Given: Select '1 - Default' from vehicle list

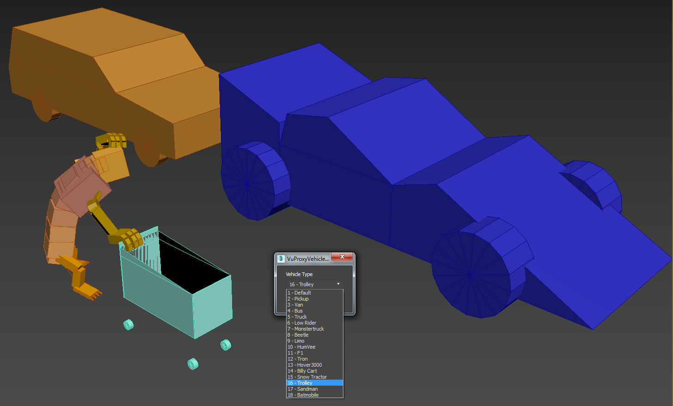Looking at the screenshot, I should click(x=300, y=293).
